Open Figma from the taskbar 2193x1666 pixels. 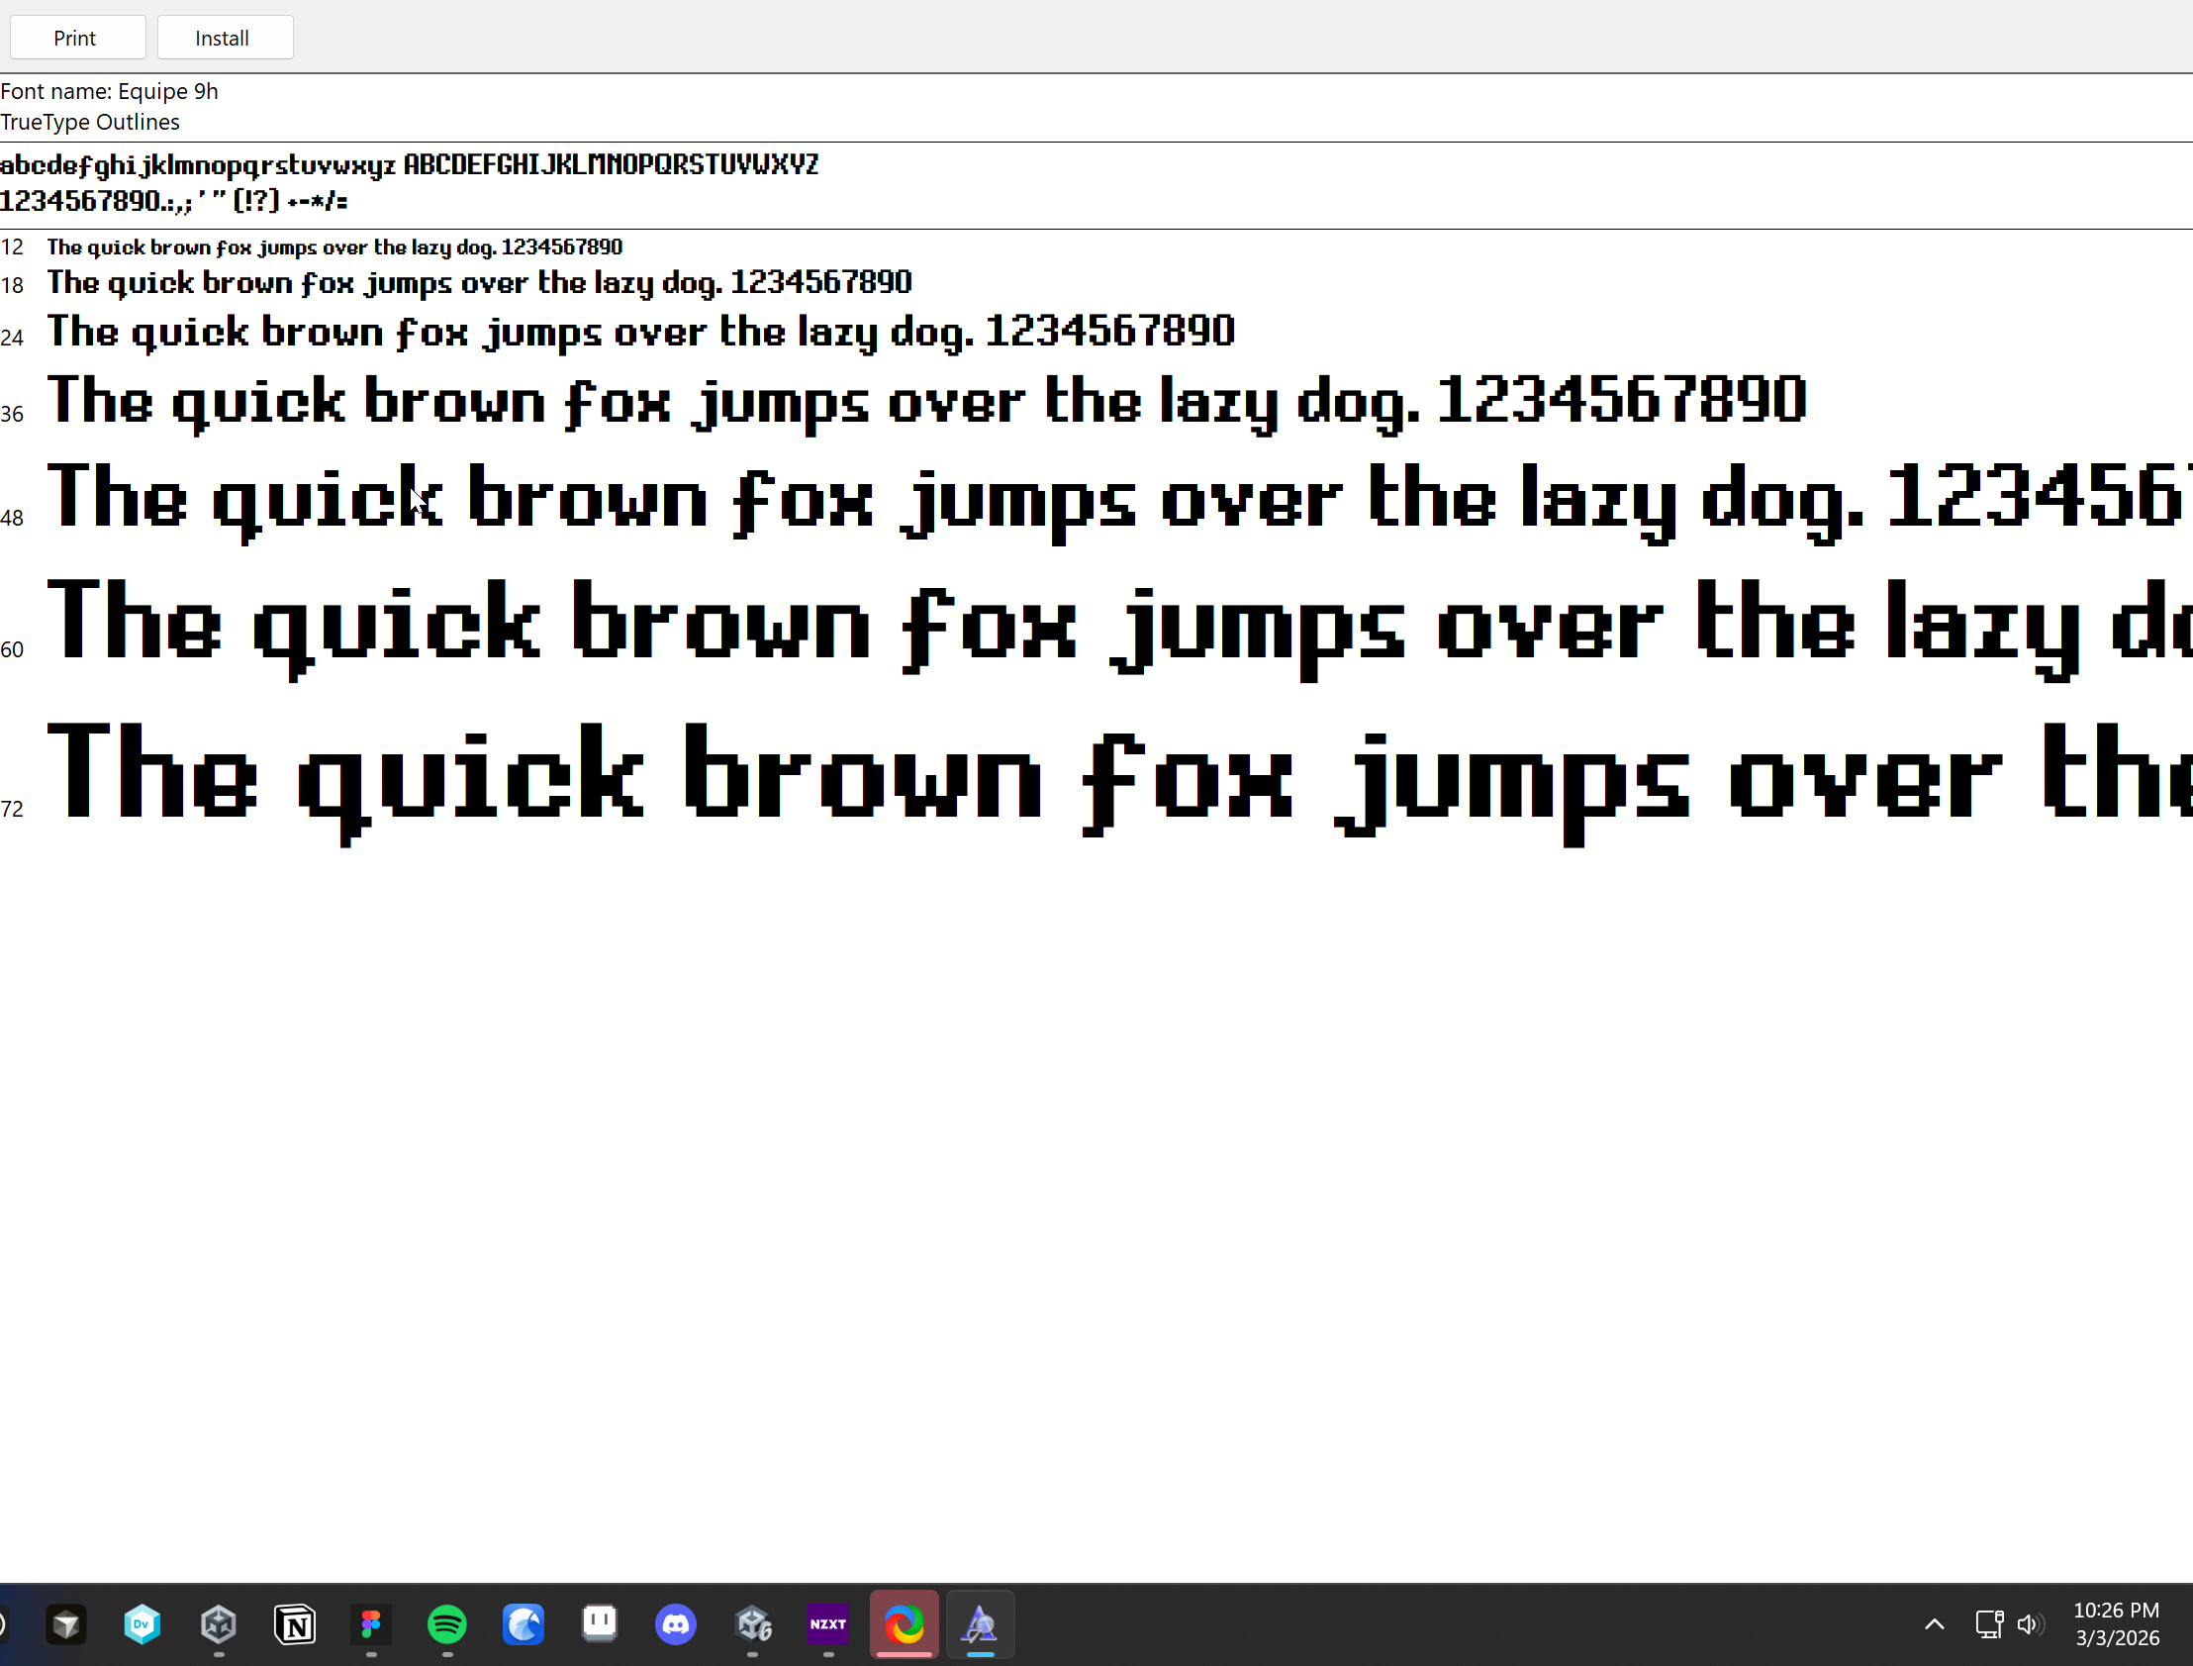click(371, 1624)
